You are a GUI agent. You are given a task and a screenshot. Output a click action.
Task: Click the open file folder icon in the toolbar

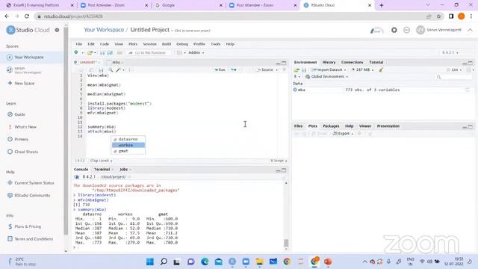(90, 53)
